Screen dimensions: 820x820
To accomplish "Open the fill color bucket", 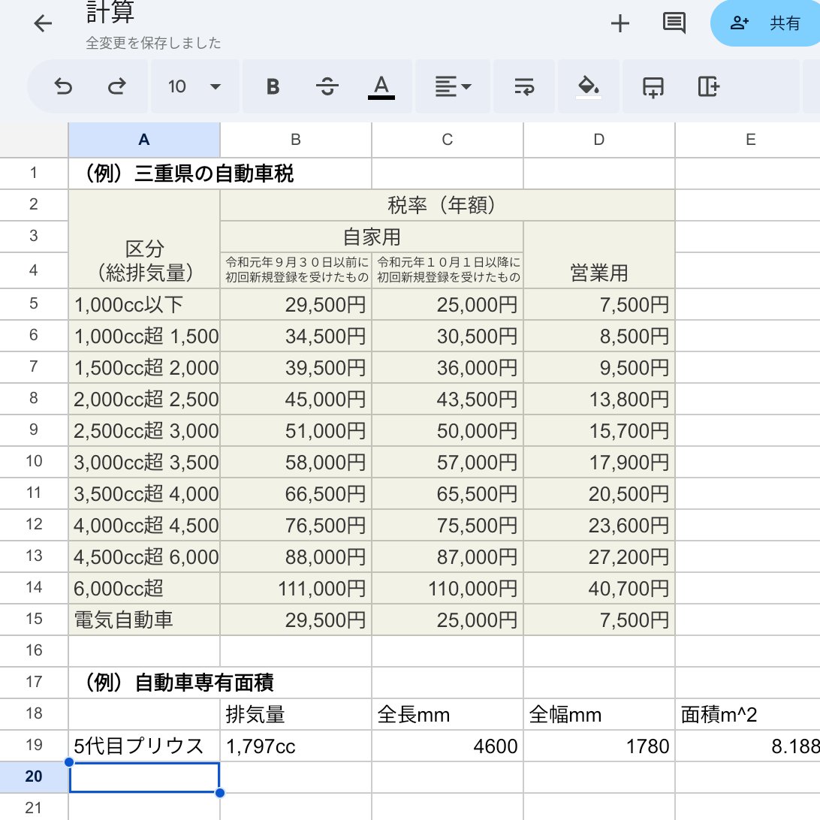I will coord(588,86).
